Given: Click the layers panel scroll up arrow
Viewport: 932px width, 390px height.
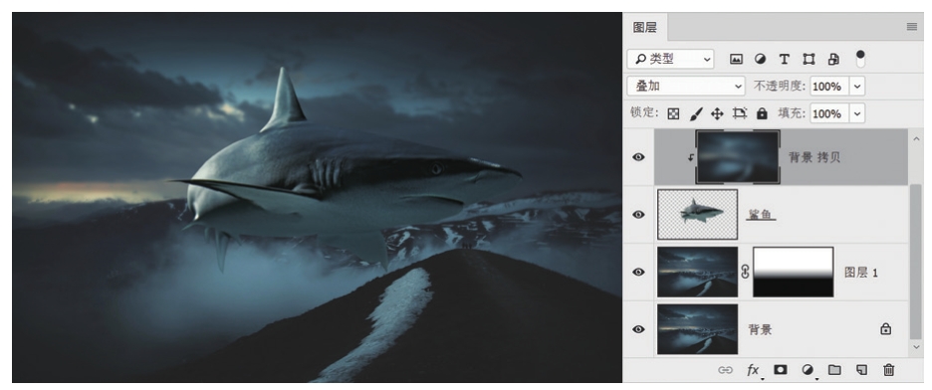Looking at the screenshot, I should (x=916, y=139).
